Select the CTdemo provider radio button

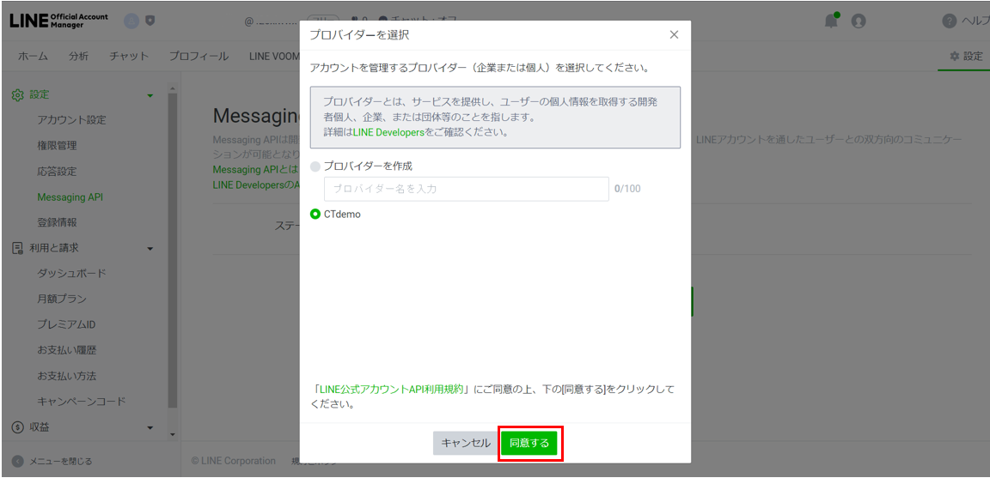(315, 215)
